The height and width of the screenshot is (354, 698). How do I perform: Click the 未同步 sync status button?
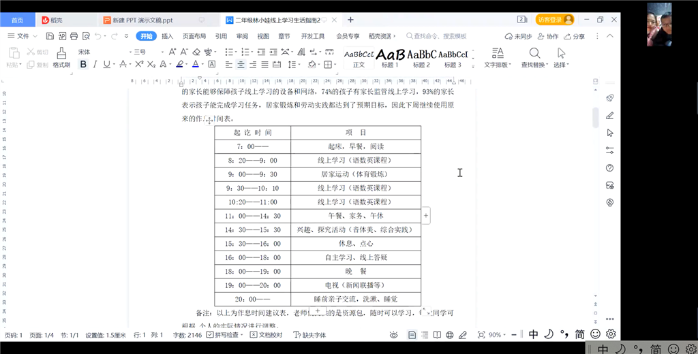[x=518, y=36]
